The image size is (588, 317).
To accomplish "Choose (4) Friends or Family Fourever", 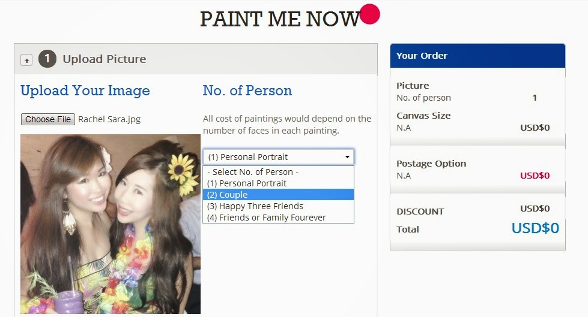I will pos(278,218).
